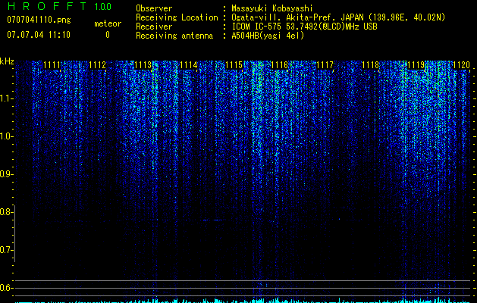Click the 1120 time marker
The height and width of the screenshot is (303, 477).
[462, 65]
